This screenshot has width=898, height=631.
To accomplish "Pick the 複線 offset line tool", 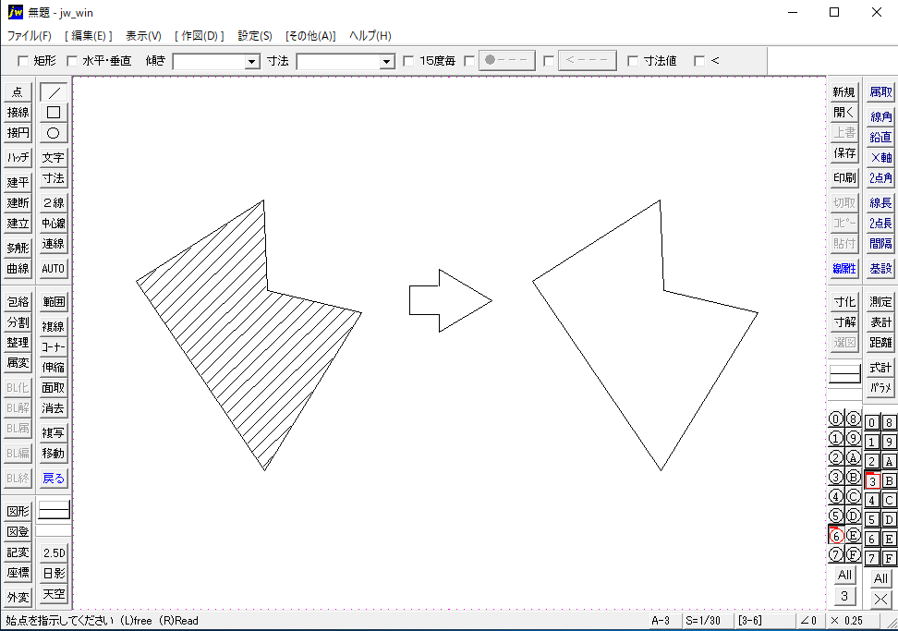I will (x=54, y=326).
